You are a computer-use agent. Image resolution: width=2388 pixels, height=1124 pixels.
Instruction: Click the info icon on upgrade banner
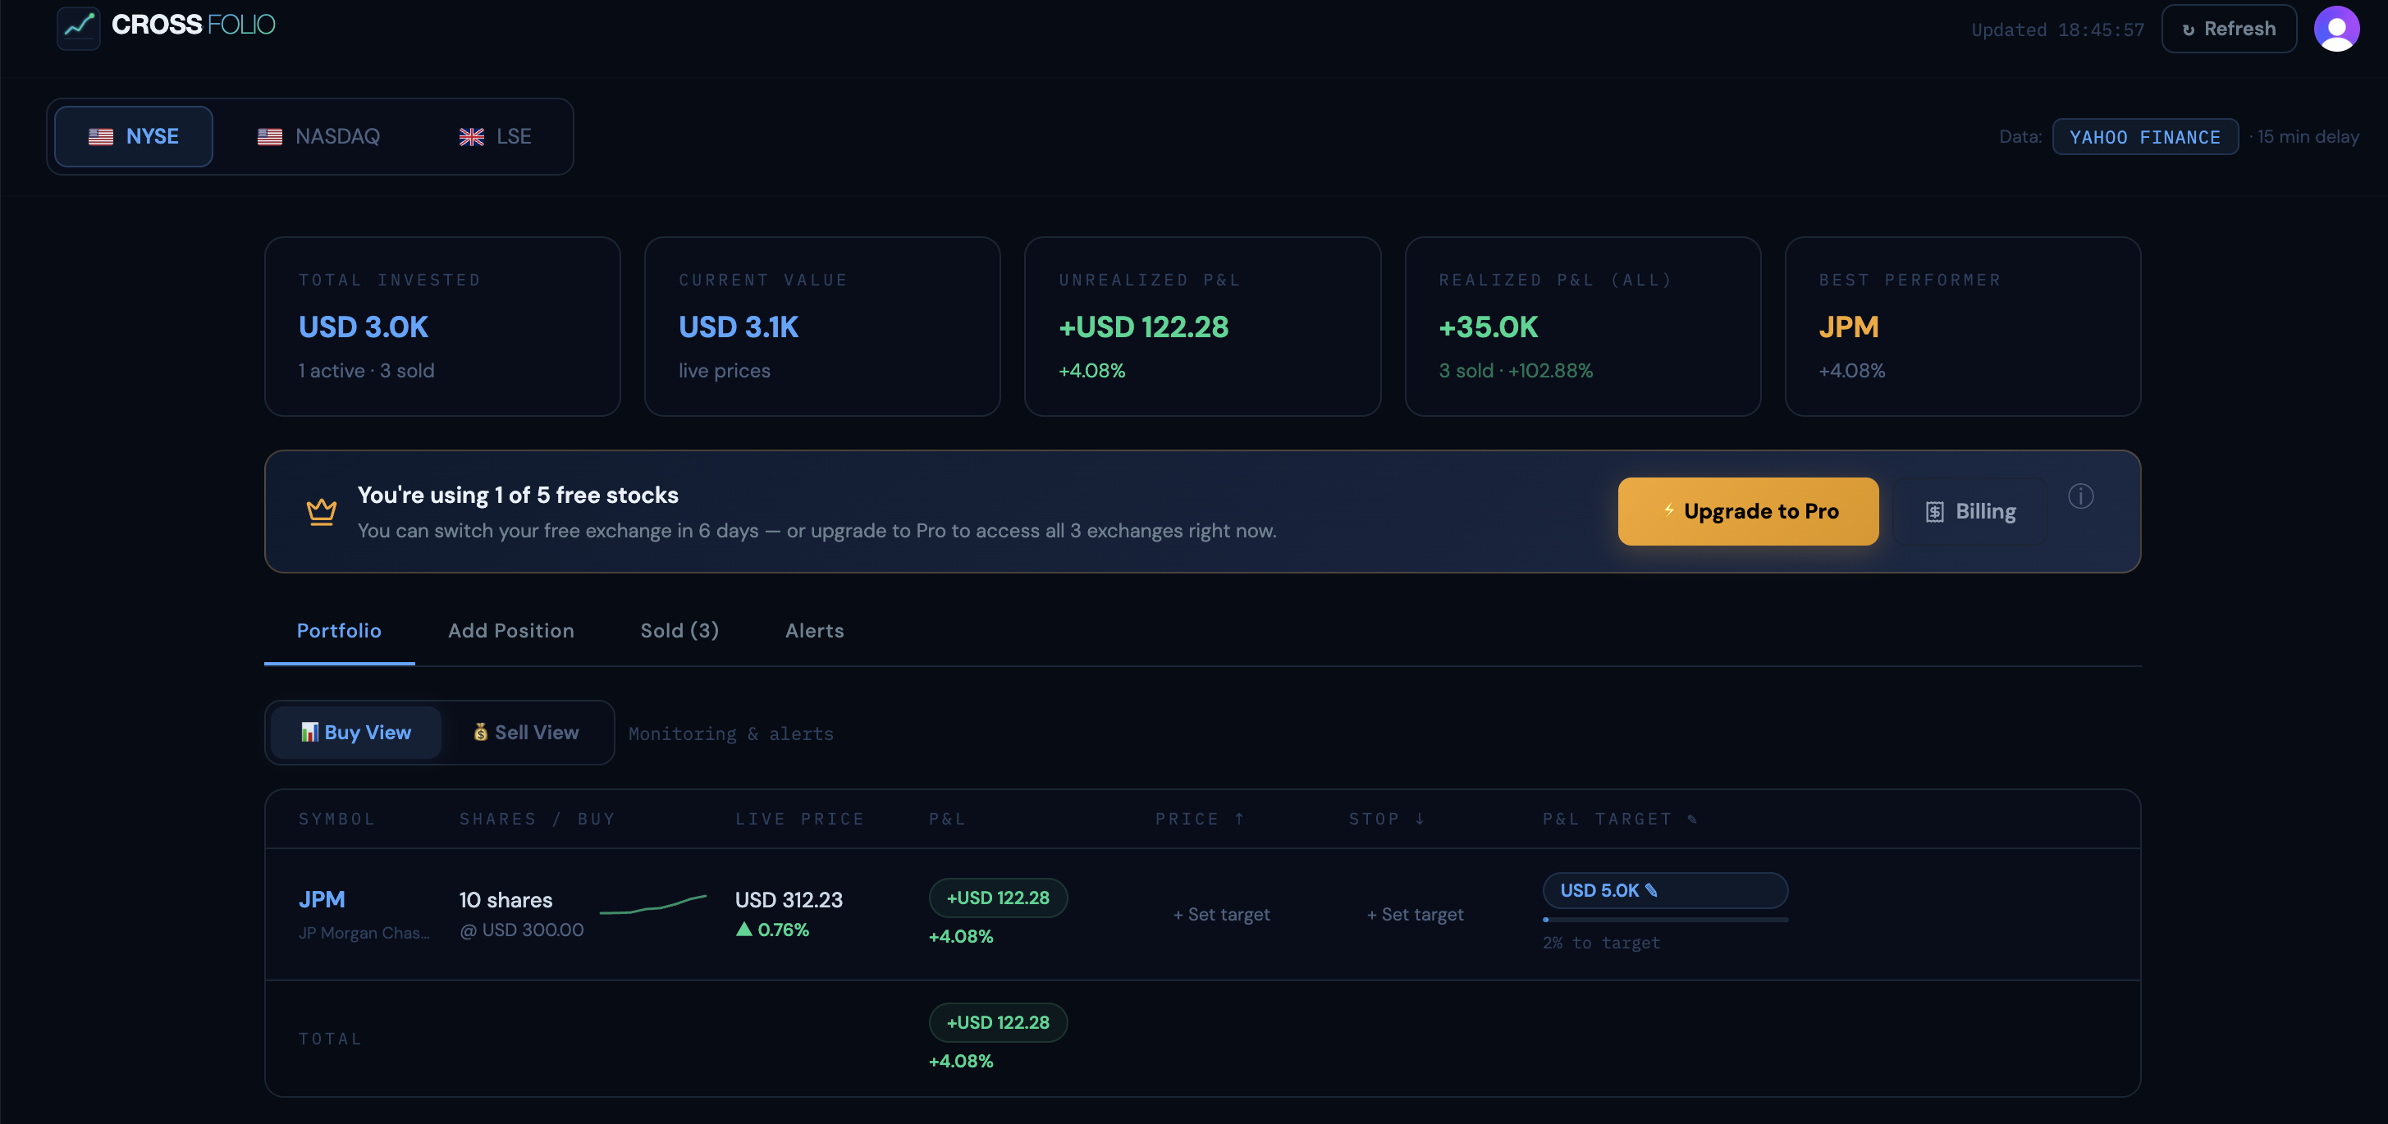pyautogui.click(x=2079, y=496)
